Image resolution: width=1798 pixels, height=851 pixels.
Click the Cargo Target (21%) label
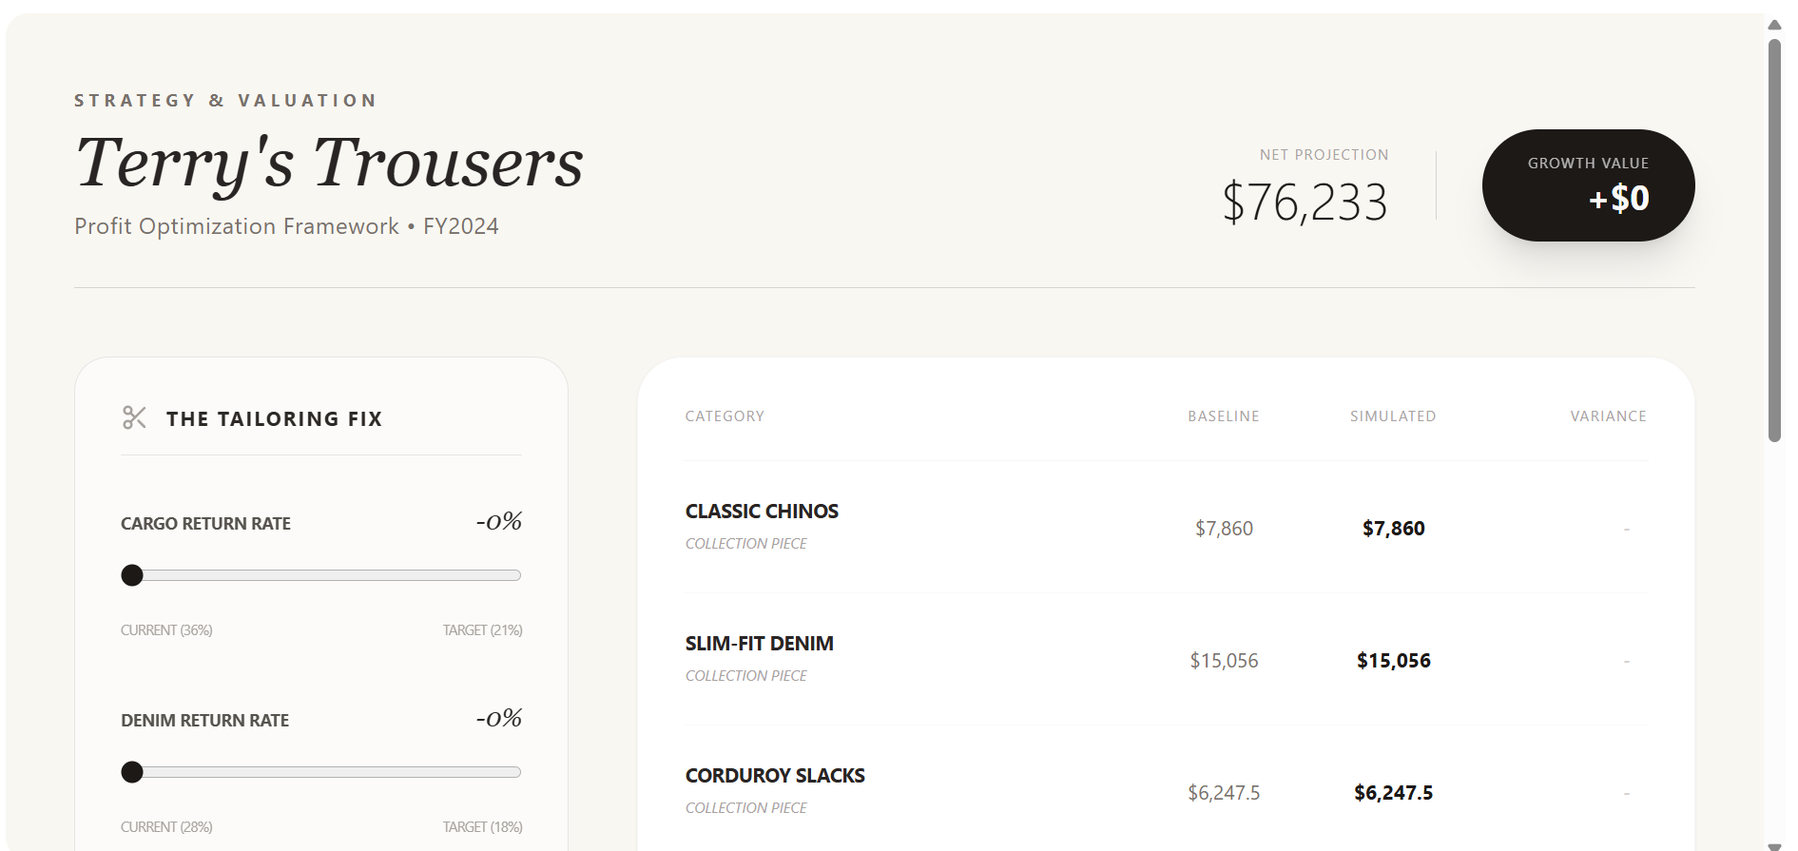[x=482, y=630]
